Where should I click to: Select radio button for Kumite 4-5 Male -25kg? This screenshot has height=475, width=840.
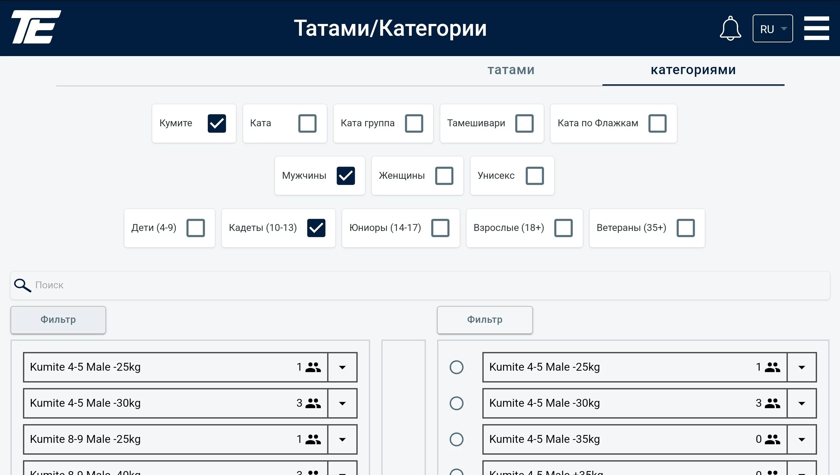[x=456, y=367]
